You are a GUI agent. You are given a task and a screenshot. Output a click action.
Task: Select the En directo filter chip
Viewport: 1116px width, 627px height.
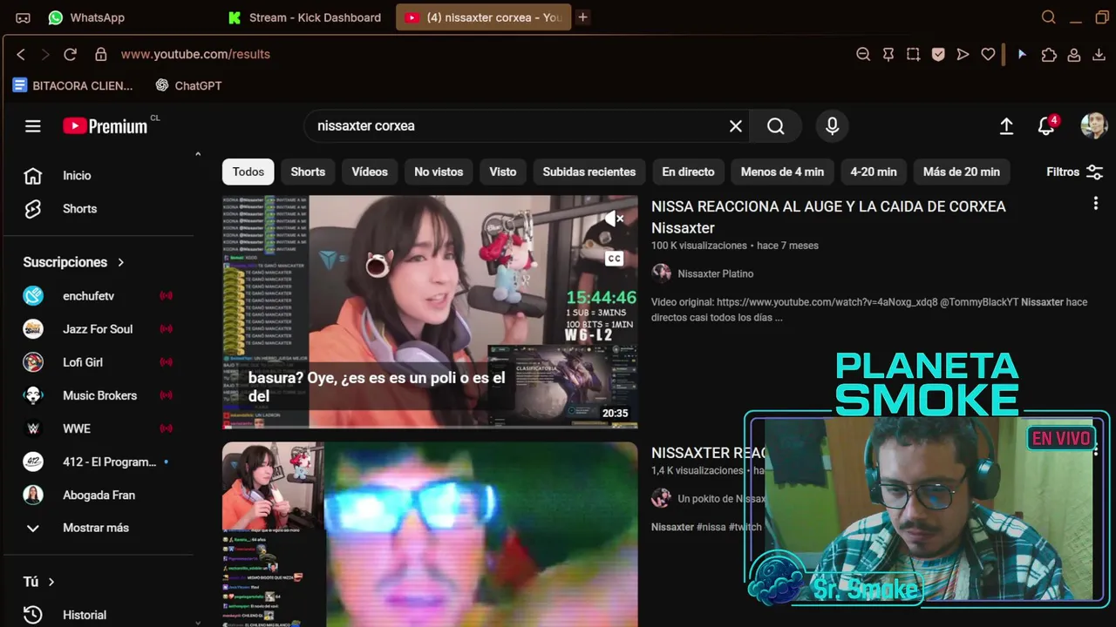(688, 172)
